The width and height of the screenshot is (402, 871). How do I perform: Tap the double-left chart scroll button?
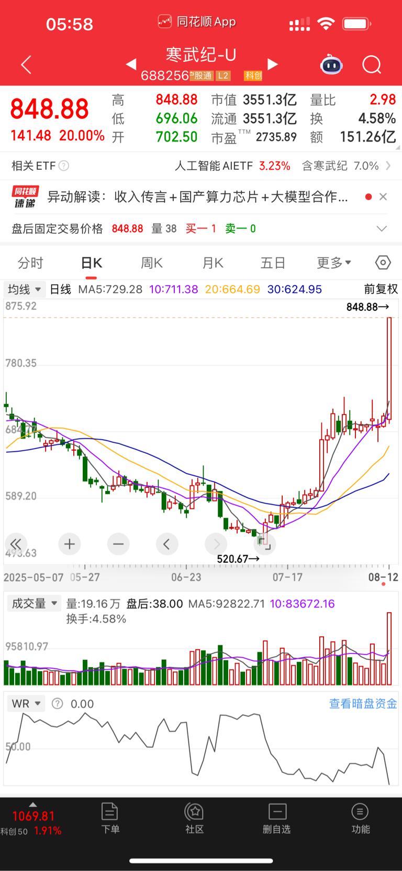16,544
